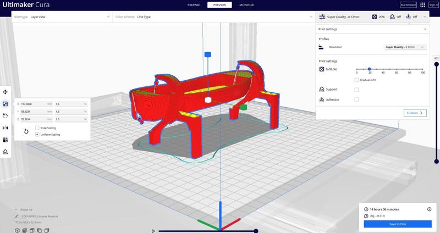The width and height of the screenshot is (440, 233).
Task: Collapse the print settings header chevron
Action: click(425, 17)
